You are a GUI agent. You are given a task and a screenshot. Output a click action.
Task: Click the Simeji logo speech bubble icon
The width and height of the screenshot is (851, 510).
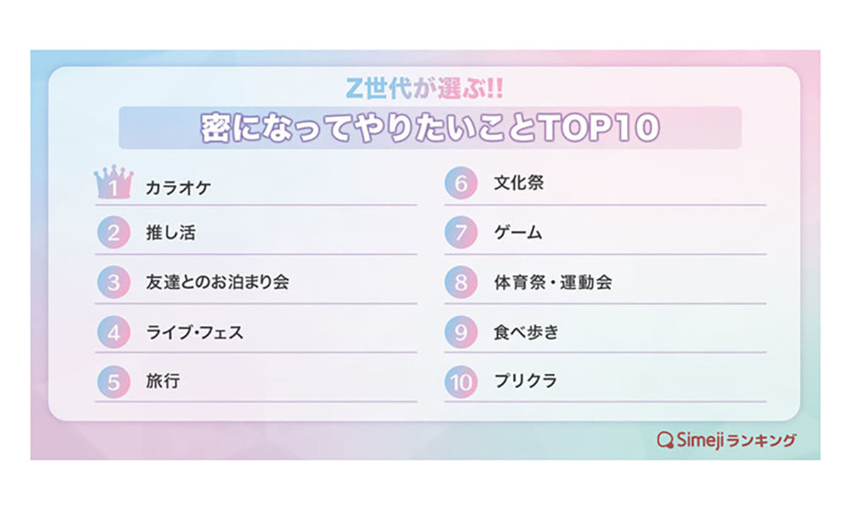click(x=664, y=441)
